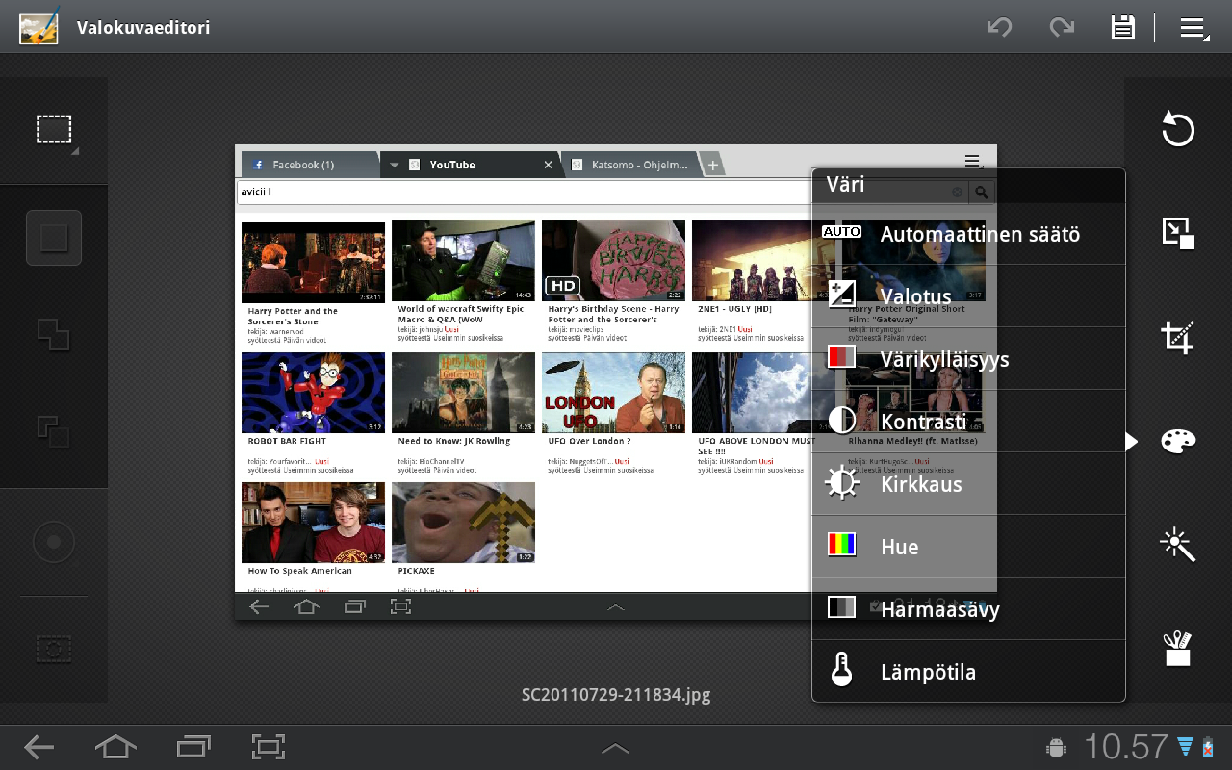This screenshot has height=770, width=1232.
Task: Tap the half-circle contrast icon
Action: [x=842, y=421]
